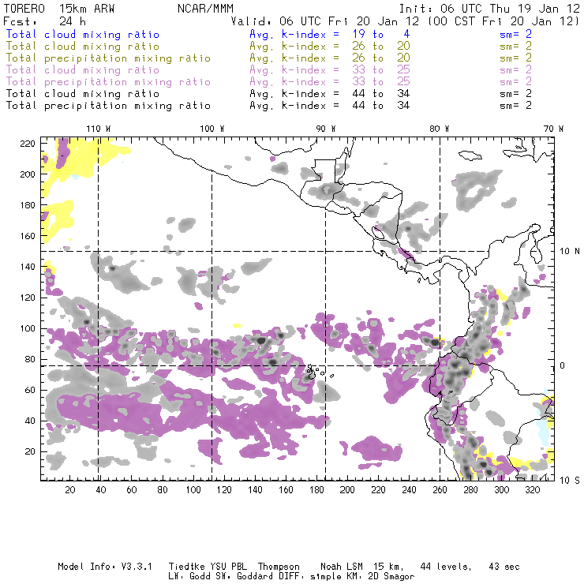Screen dimensions: 584x584
Task: Click the "Tiedtke" scheme name
Action: (x=186, y=567)
